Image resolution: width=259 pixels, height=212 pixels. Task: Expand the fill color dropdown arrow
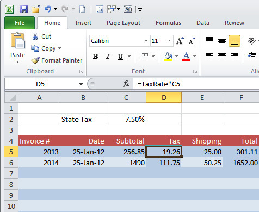click(x=176, y=57)
